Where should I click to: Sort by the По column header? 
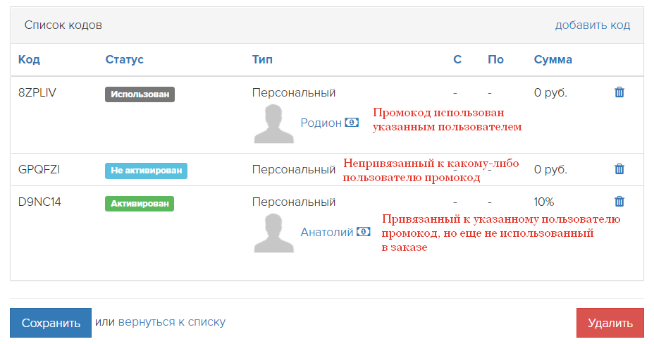pyautogui.click(x=495, y=59)
